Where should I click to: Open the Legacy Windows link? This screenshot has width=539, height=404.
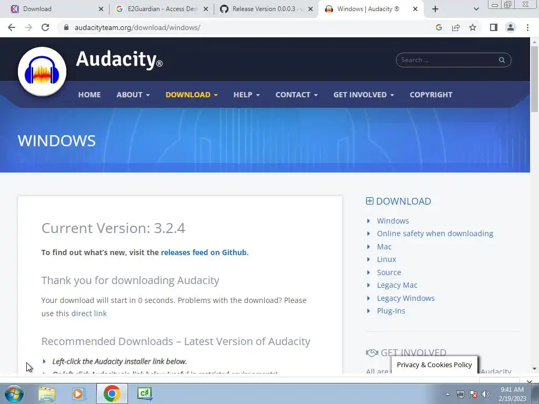tap(406, 298)
